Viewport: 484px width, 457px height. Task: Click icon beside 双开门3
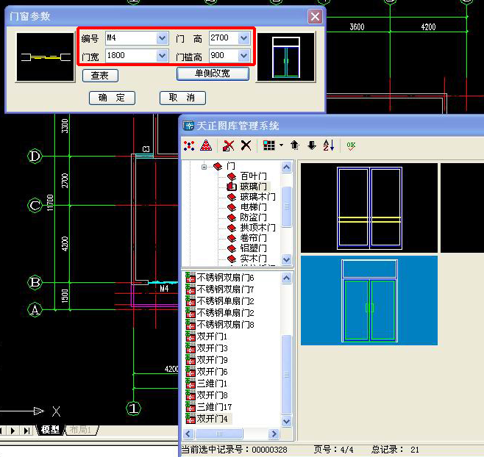pos(190,348)
